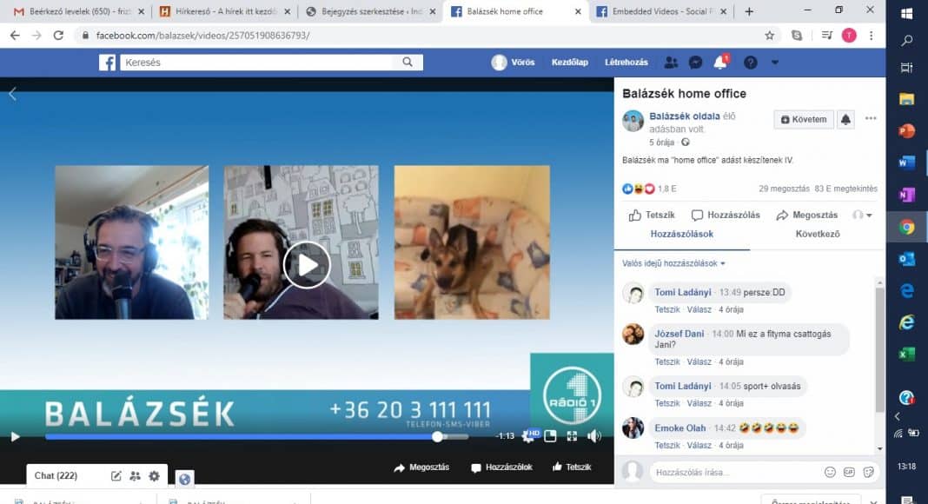928x504 pixels.
Task: Open a new browser tab
Action: [749, 11]
